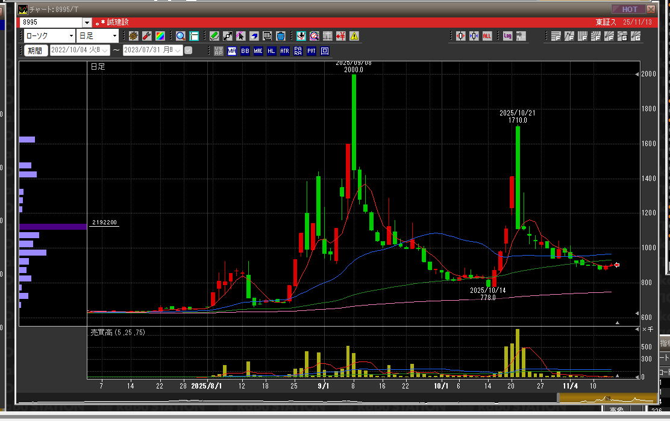The height and width of the screenshot is (421, 670).
Task: Click the magnifying glass zoom icon
Action: [x=181, y=36]
